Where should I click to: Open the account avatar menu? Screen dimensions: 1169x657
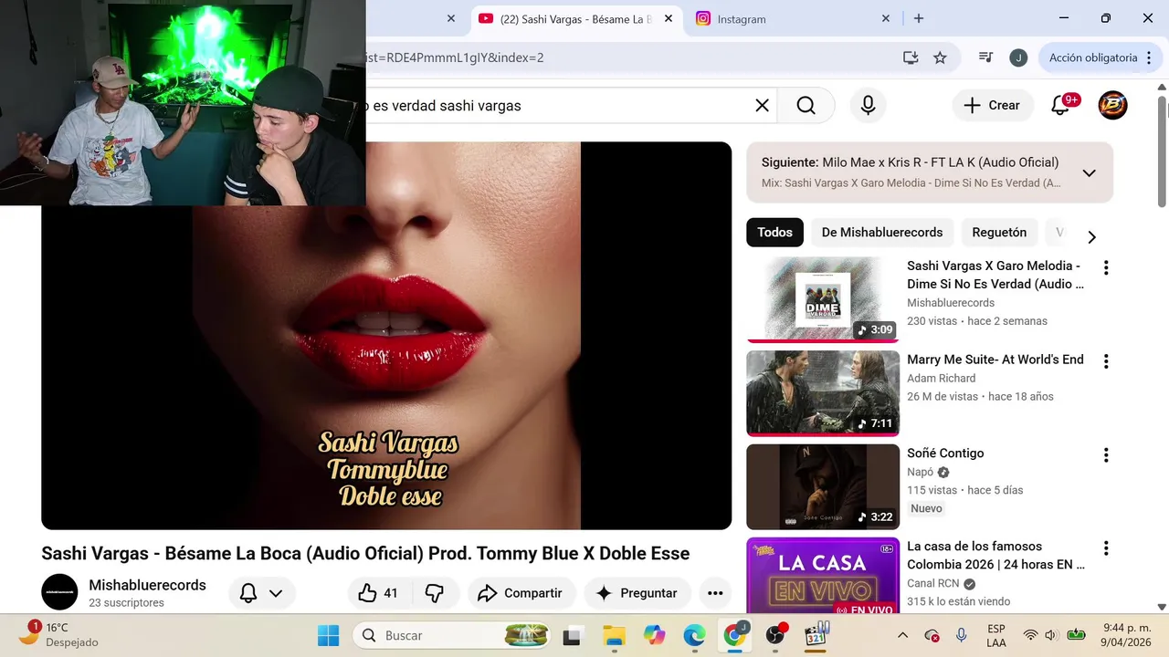[x=1112, y=106]
